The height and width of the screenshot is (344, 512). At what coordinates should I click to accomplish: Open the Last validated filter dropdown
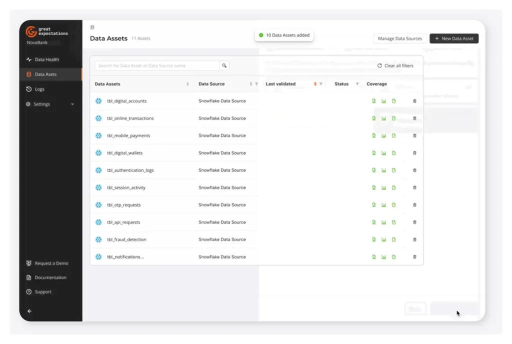point(321,84)
